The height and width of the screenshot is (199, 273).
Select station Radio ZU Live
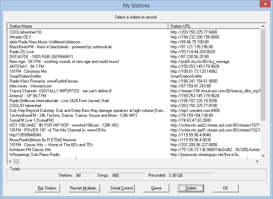tap(22, 52)
